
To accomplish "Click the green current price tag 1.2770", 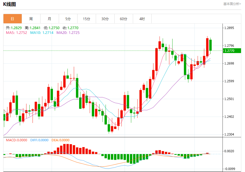I will 232,51.
